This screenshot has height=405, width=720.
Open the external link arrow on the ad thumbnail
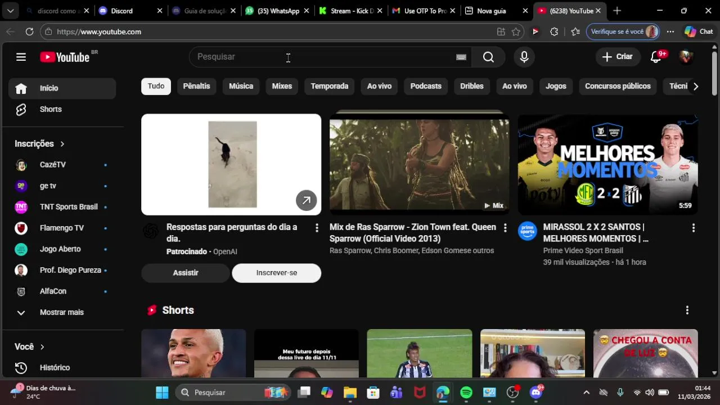click(307, 200)
